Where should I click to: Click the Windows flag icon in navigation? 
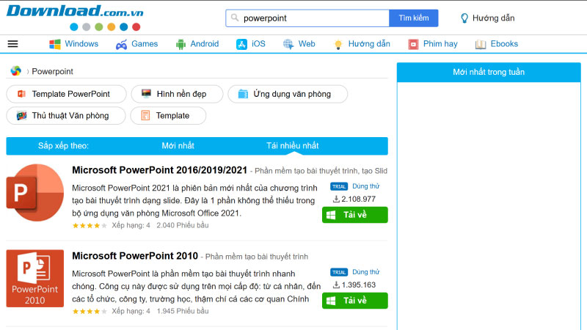tap(55, 44)
